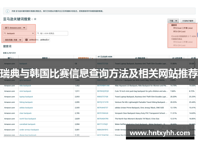This screenshot has width=198, height=143.
Task: Click the #1 已点击的 ASIN column header
Action: coord(105,57)
